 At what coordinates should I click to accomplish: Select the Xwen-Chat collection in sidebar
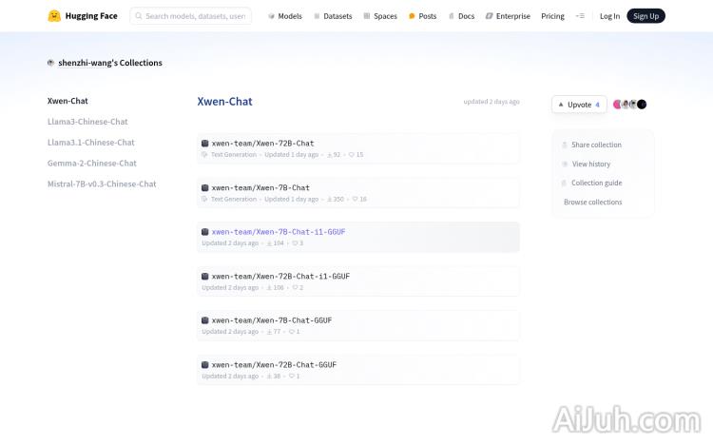click(x=67, y=101)
